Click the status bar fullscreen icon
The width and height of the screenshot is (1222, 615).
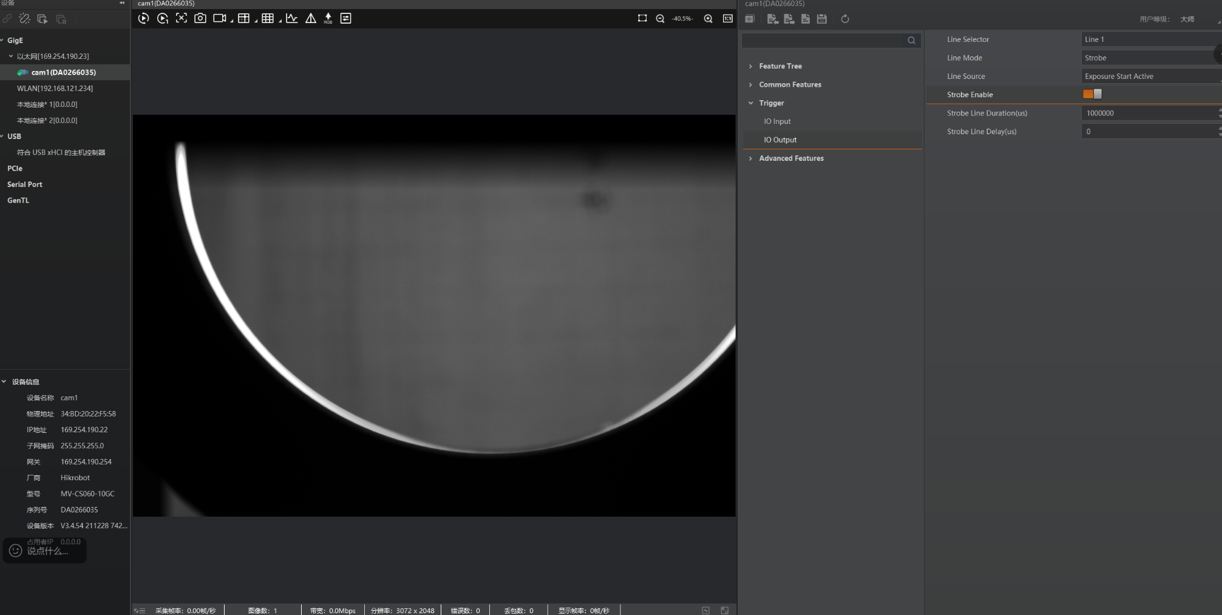pos(724,610)
